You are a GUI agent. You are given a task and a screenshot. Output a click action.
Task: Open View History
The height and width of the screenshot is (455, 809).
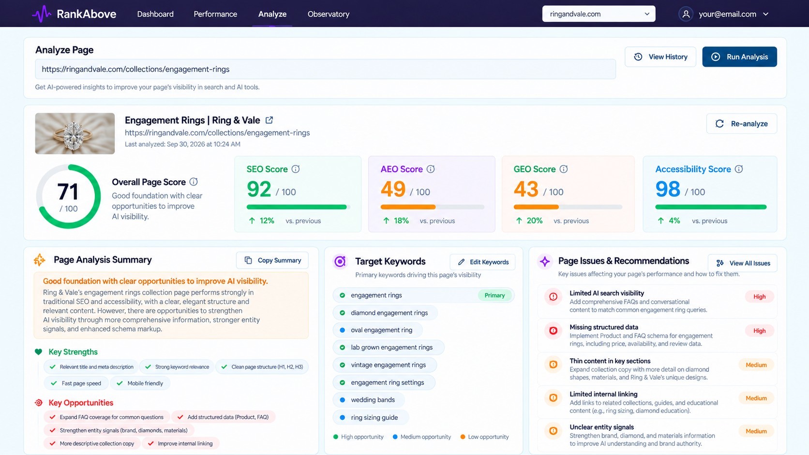tap(660, 57)
